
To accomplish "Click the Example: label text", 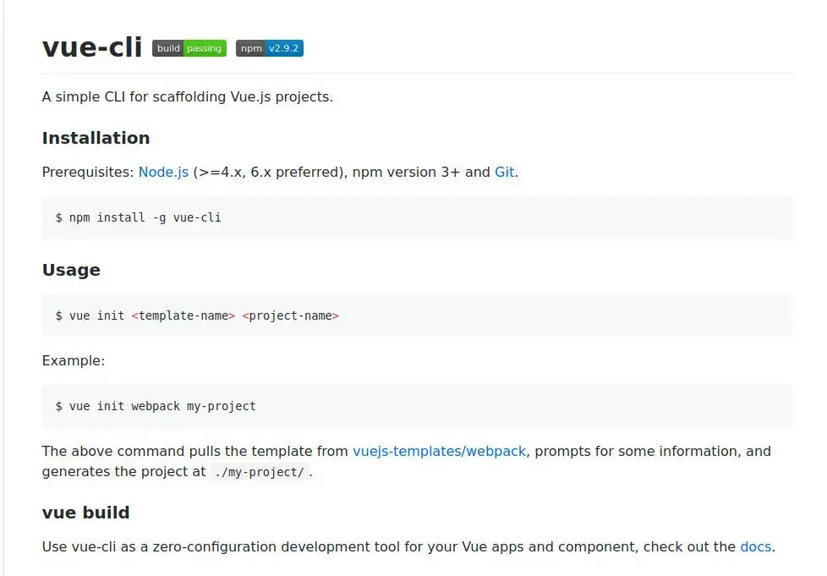I will pos(74,360).
